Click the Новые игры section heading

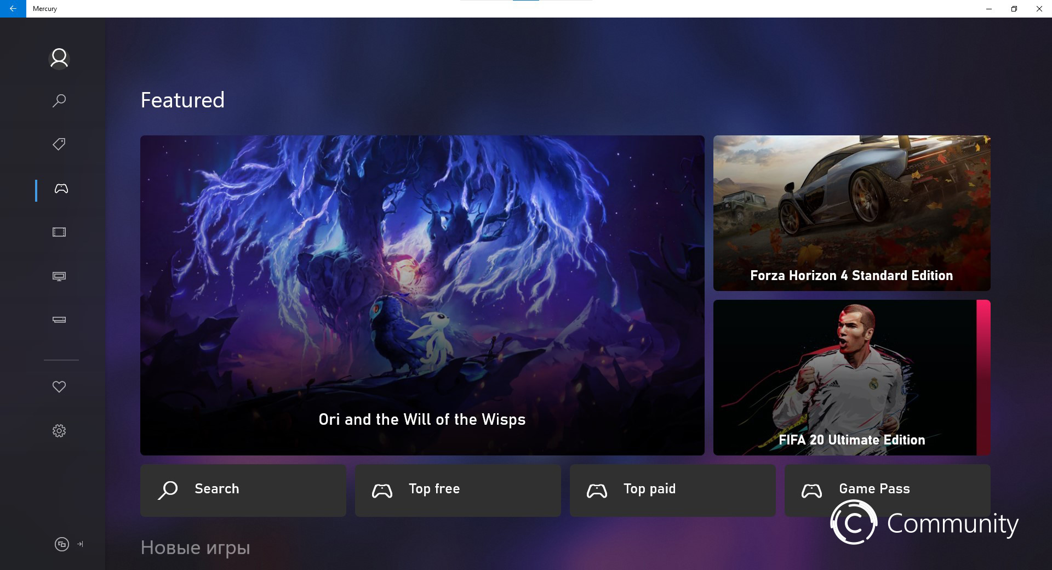point(195,547)
